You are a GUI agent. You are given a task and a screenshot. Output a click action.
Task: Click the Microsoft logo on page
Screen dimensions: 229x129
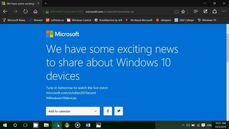pos(63,34)
